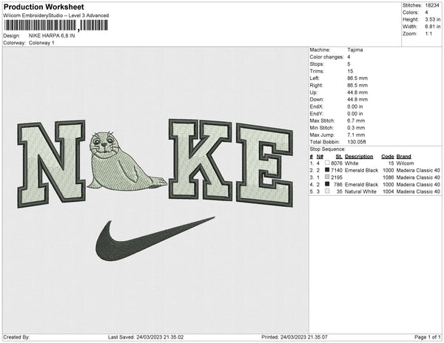Click the Nike swoosh in the design preview
Viewport: 444px width, 343px height.
[x=155, y=238]
